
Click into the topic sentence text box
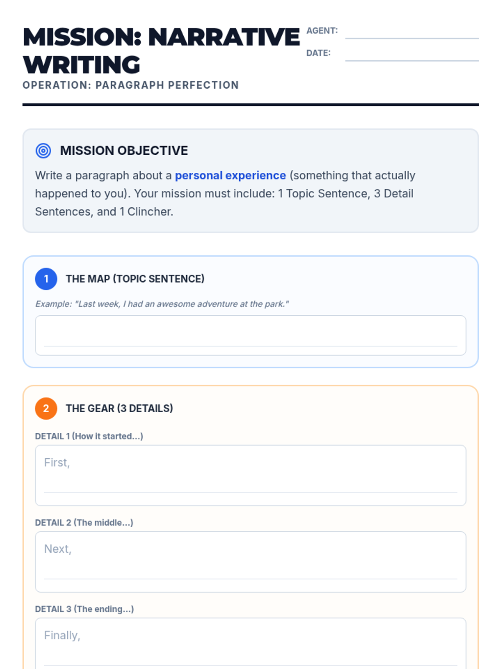(x=250, y=335)
